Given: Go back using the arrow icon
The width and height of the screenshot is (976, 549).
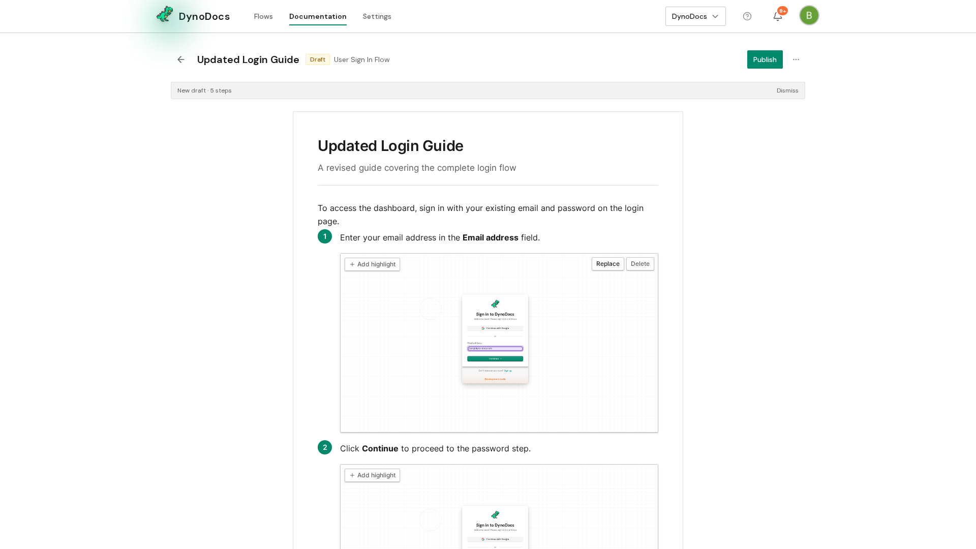Looking at the screenshot, I should tap(181, 59).
